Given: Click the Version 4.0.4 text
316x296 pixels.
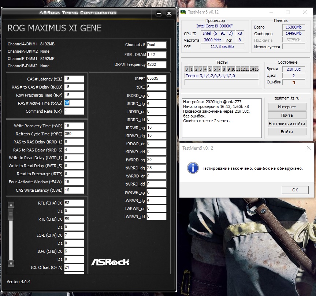Looking at the screenshot, I should point(19,282).
